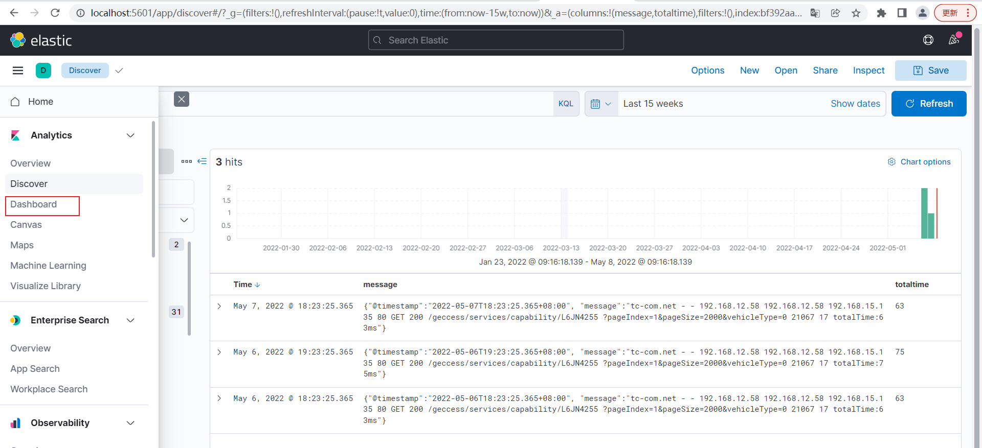The width and height of the screenshot is (982, 448).
Task: Collapse the Observability section
Action: pos(130,423)
